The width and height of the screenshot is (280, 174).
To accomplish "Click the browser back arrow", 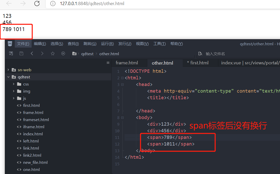I will (9, 3).
